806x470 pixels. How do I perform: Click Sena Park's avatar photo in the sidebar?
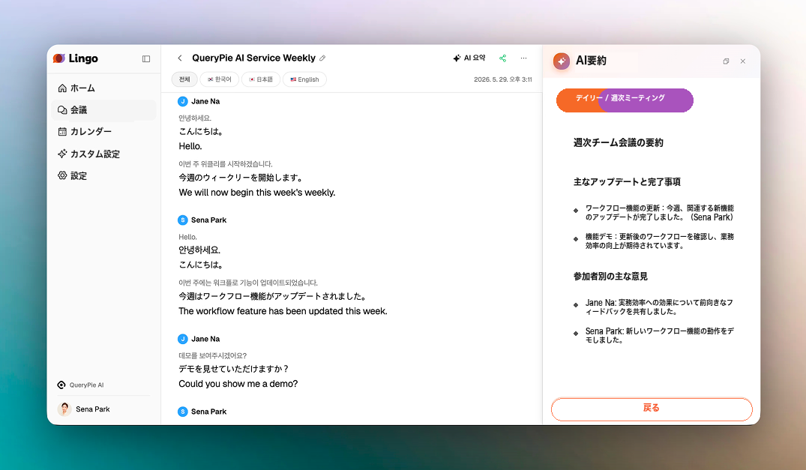[64, 409]
